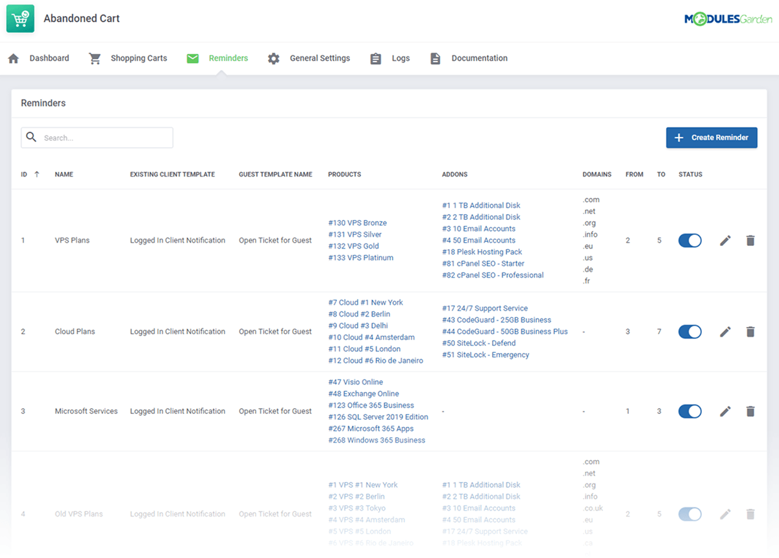779x558 pixels.
Task: Click the Reminders envelope icon
Action: 192,58
